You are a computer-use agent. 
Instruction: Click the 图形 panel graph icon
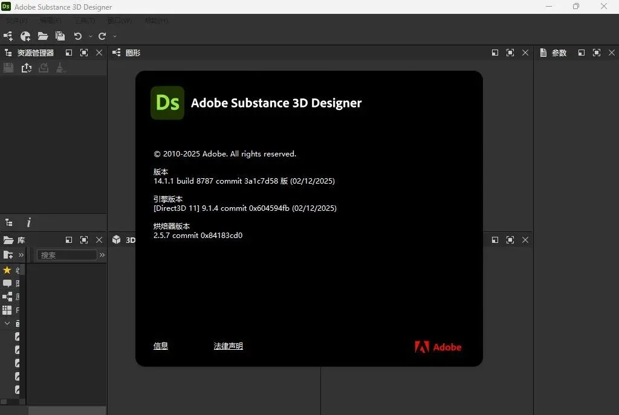[x=117, y=53]
